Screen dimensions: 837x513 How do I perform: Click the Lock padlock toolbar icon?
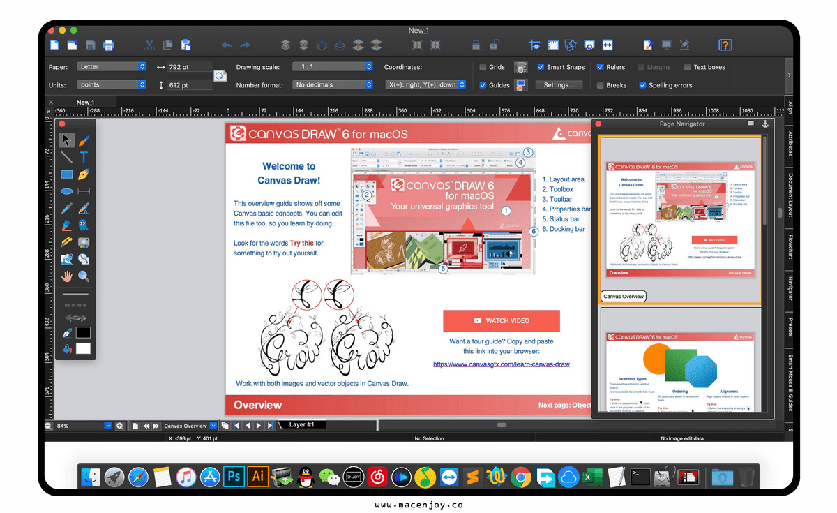point(476,45)
